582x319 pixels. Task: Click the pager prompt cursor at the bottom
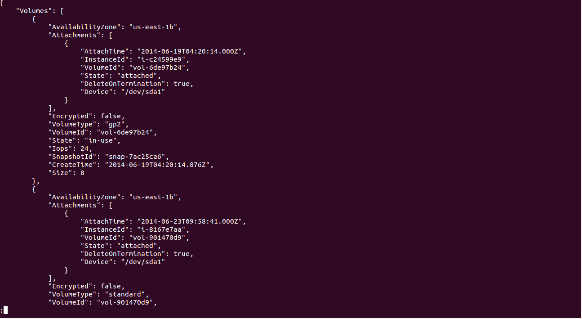pos(5,310)
